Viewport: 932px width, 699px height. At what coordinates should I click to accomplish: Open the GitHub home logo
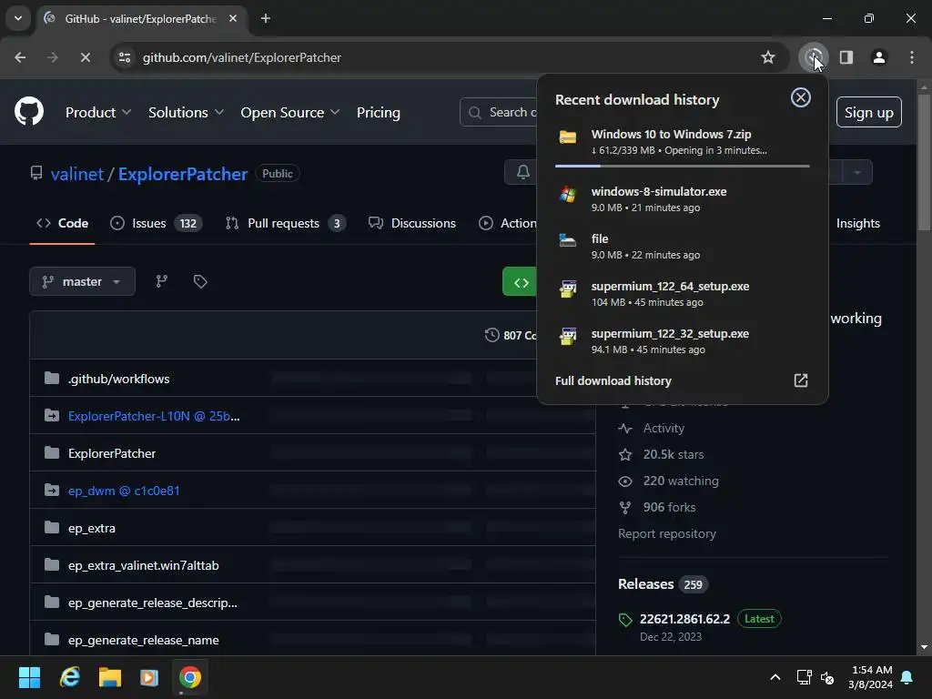[29, 111]
